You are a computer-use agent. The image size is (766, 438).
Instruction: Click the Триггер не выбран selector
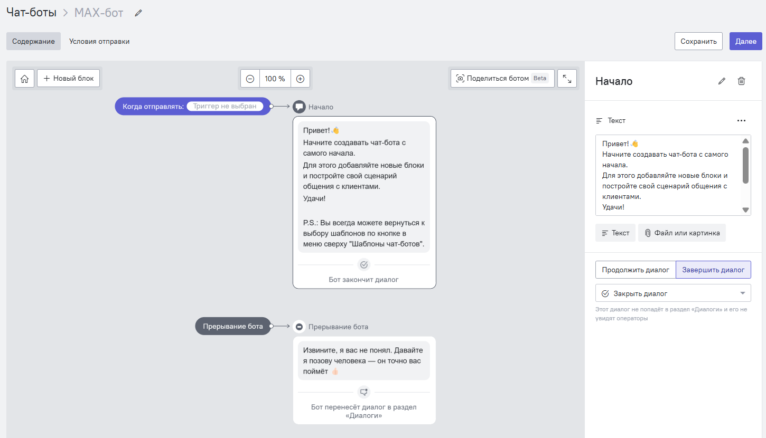pyautogui.click(x=225, y=106)
